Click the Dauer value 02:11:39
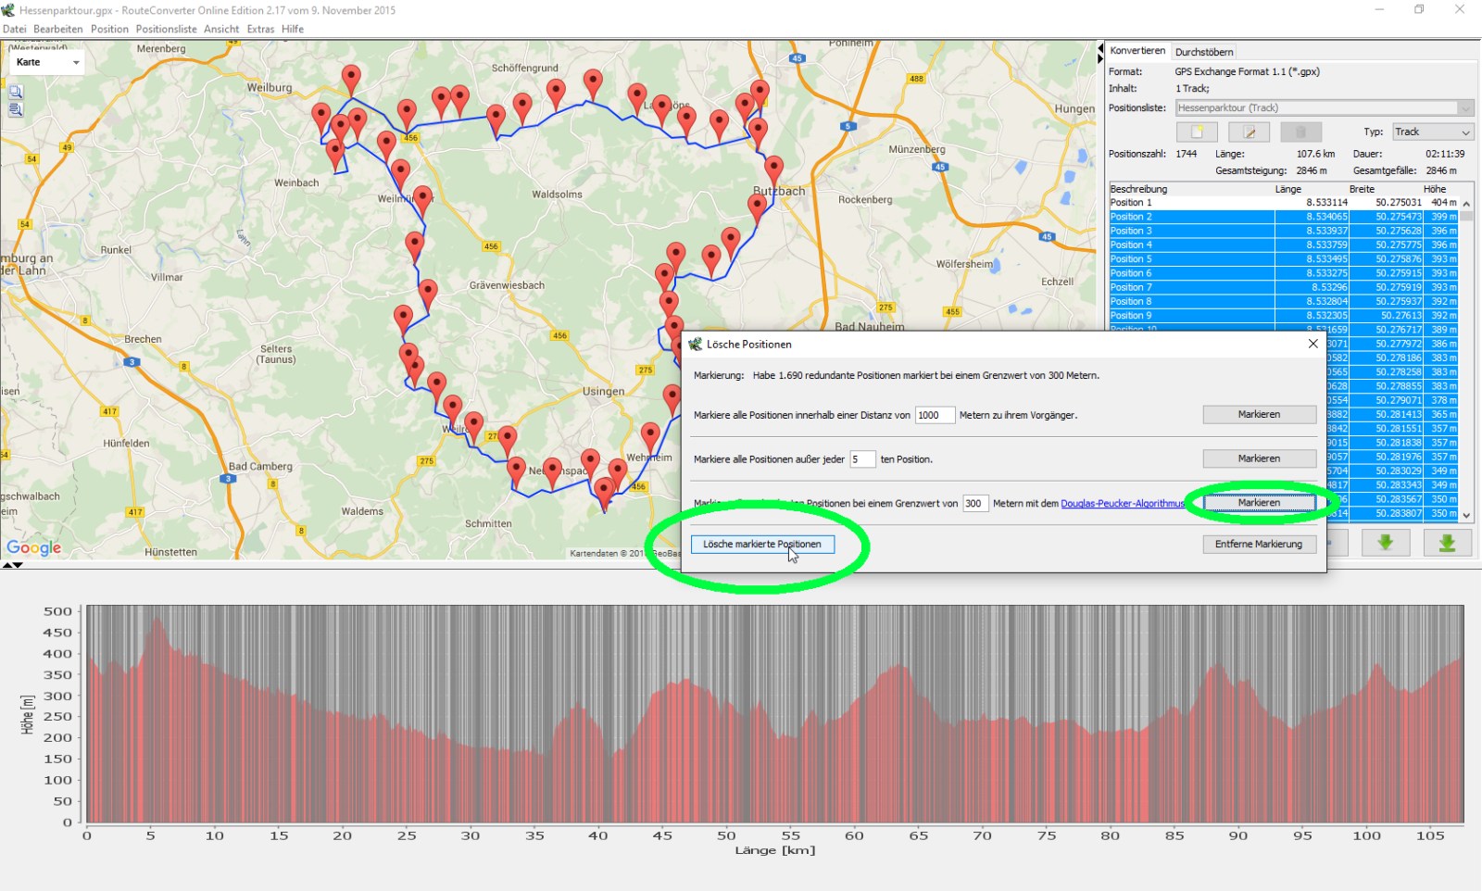The height and width of the screenshot is (891, 1482). coord(1445,154)
